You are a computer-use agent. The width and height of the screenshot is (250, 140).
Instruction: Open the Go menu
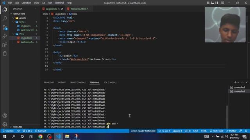coord(43,3)
